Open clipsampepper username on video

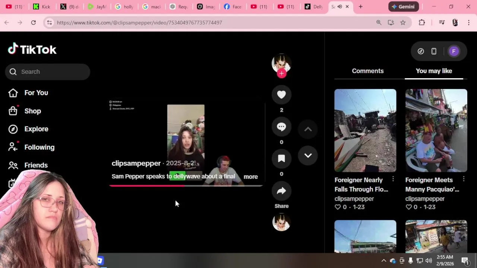[x=136, y=163]
